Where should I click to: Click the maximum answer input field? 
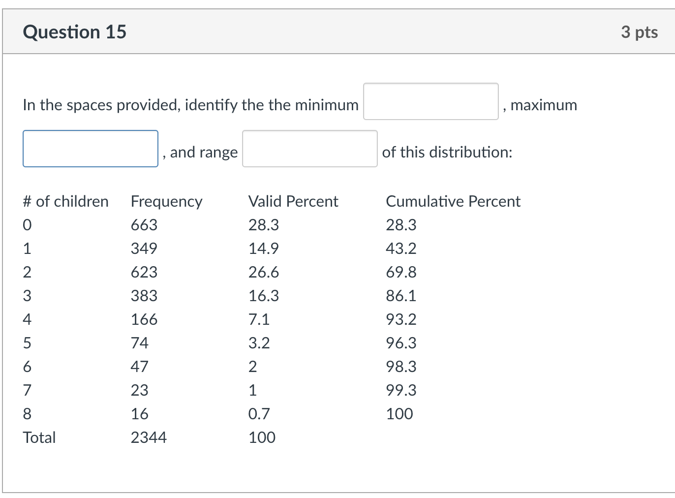[91, 149]
